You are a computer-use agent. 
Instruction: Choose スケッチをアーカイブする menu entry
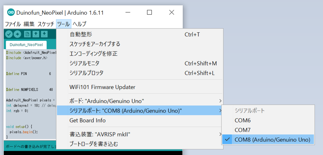(140, 44)
